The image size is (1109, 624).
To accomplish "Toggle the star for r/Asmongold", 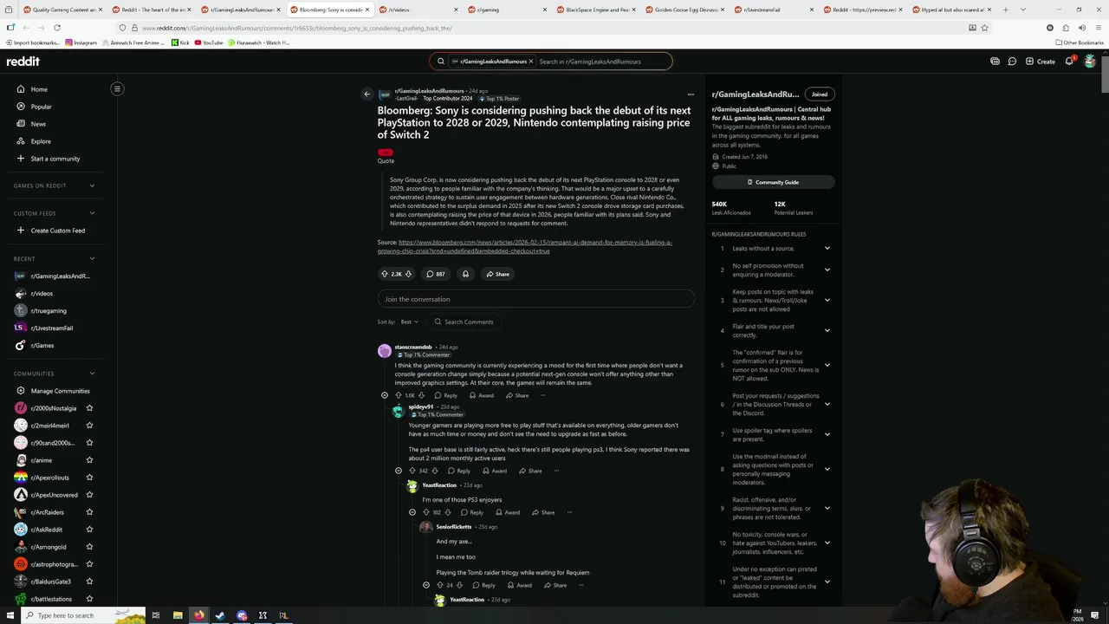I will [x=89, y=547].
